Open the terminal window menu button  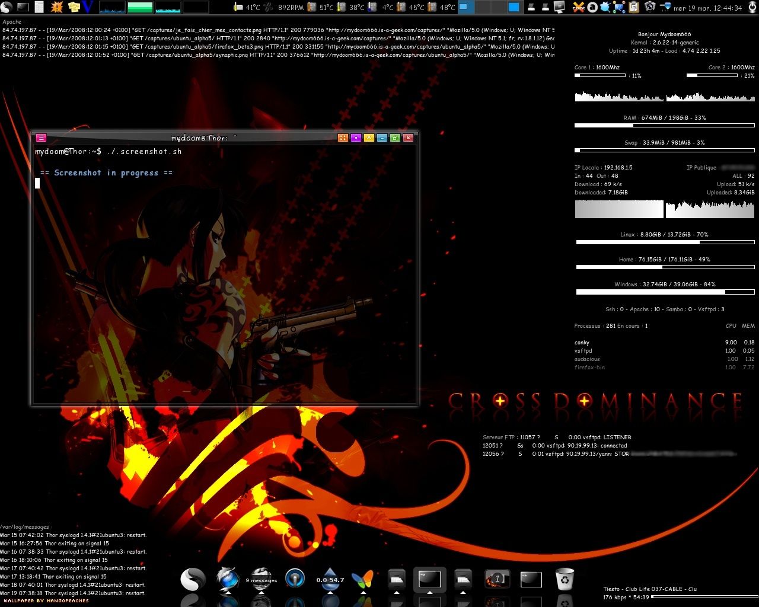coord(41,138)
